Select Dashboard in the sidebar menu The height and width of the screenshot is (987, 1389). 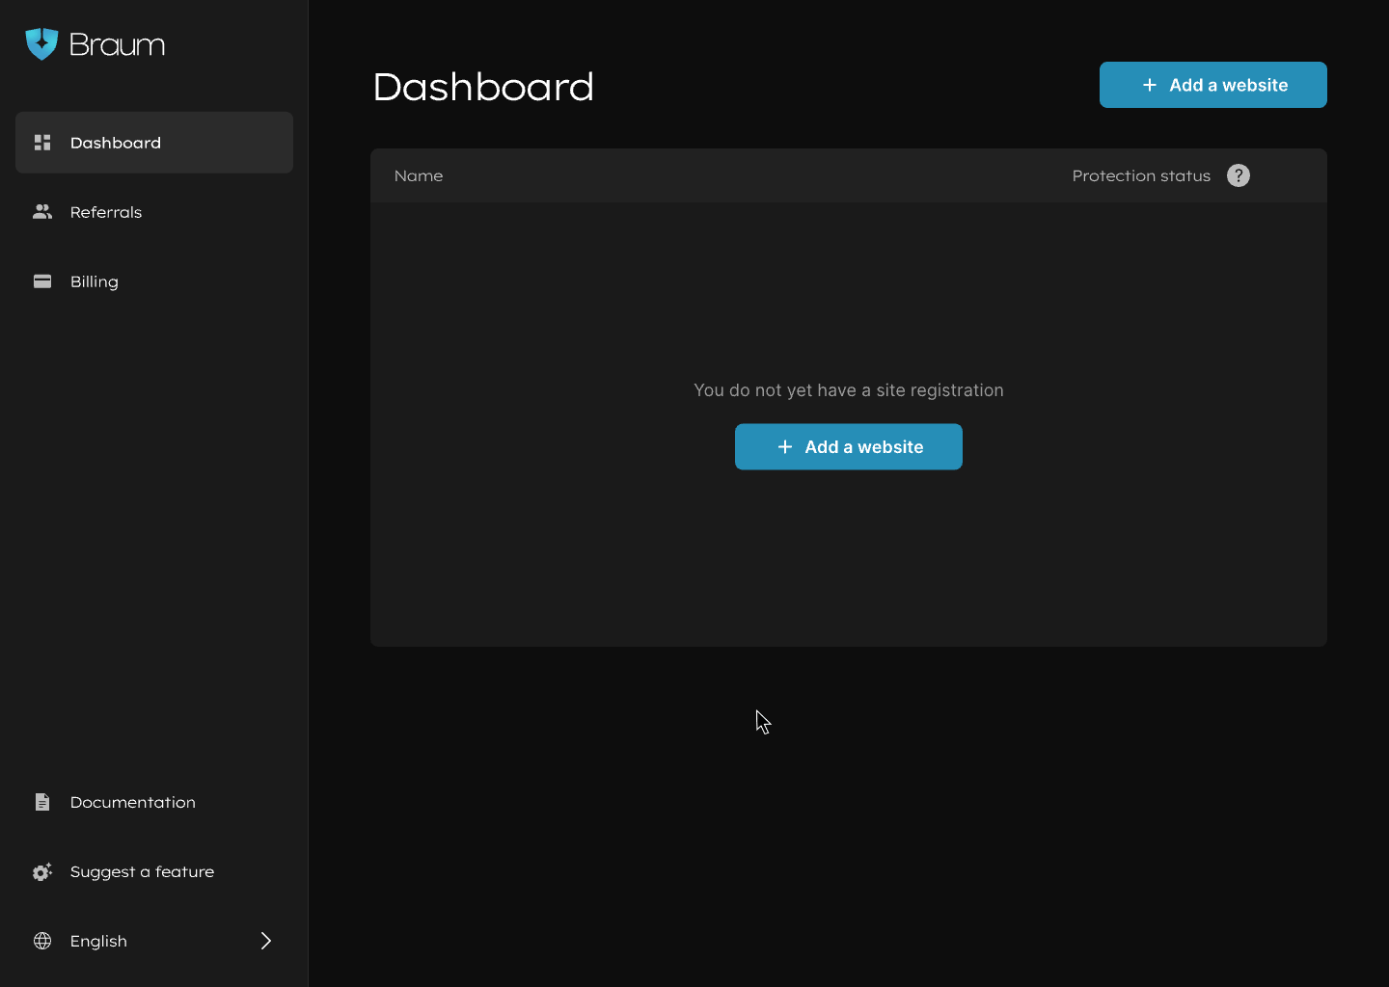click(116, 143)
